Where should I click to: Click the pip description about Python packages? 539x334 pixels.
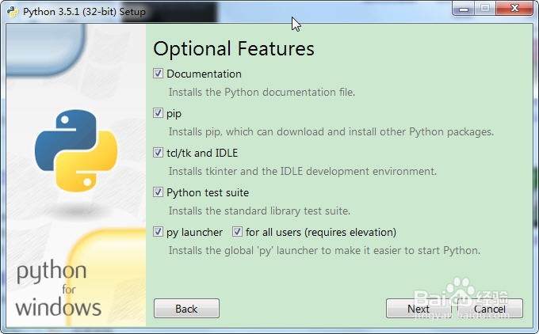tap(331, 132)
